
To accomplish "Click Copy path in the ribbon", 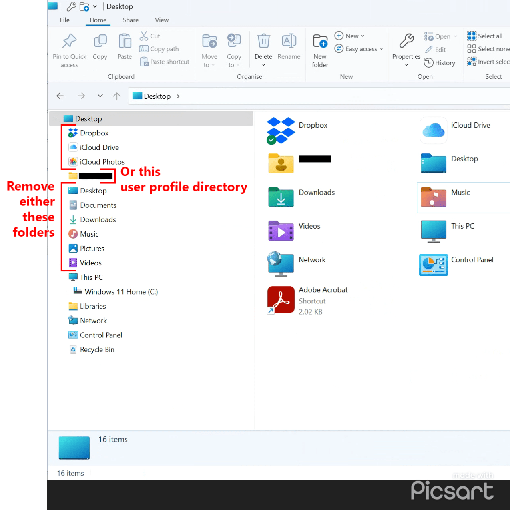I will 159,49.
